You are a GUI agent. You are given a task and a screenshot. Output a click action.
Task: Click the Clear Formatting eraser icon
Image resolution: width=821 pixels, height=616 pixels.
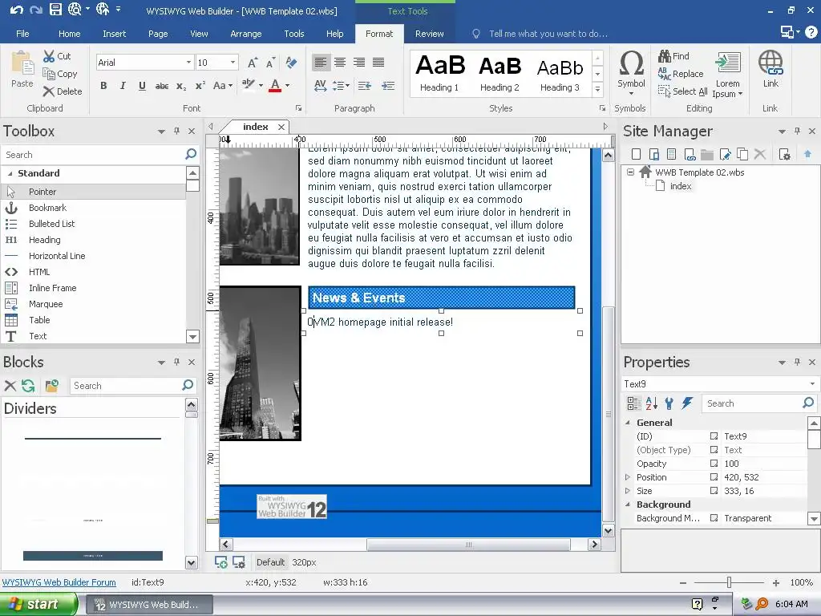point(292,63)
